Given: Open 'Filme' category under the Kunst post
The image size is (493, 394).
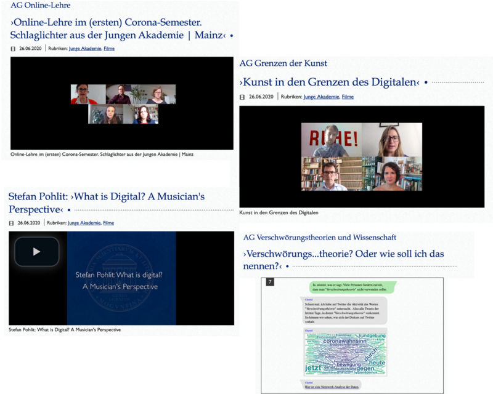Looking at the screenshot, I should click(348, 97).
